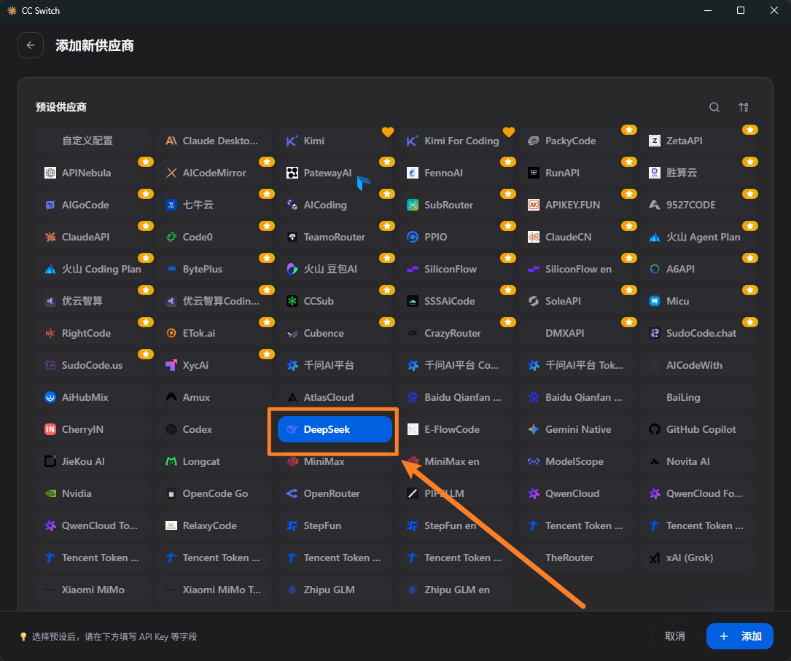Select the SoleAPI preset
The image size is (791, 661).
[x=577, y=301]
